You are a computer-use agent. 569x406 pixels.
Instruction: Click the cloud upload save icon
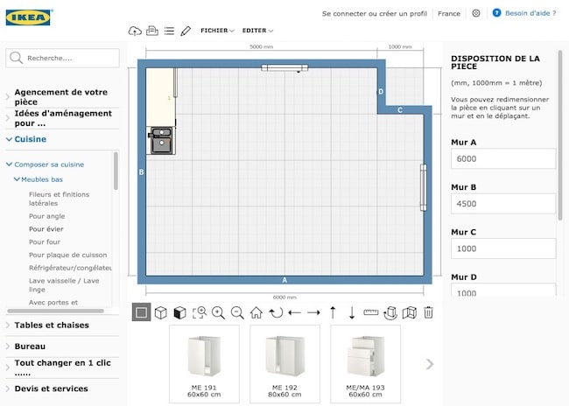pos(135,31)
